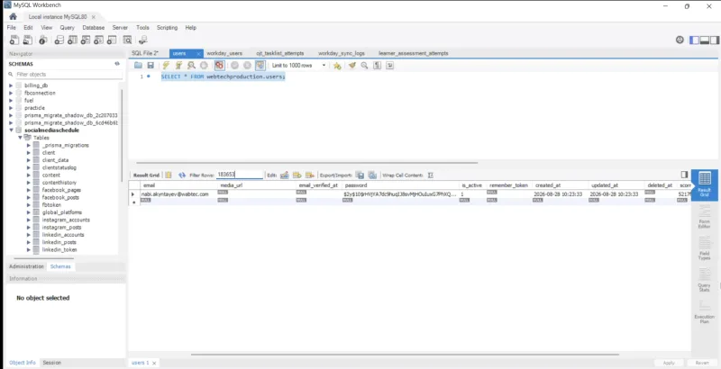Toggle word wrapping in the editor
721x369 pixels.
390,66
